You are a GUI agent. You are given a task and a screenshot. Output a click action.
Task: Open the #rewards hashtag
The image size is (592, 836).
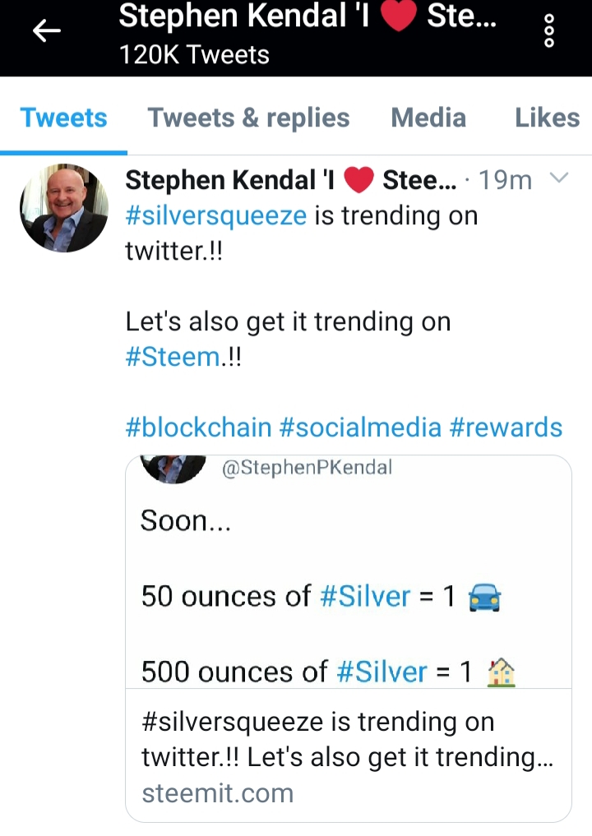pyautogui.click(x=506, y=427)
